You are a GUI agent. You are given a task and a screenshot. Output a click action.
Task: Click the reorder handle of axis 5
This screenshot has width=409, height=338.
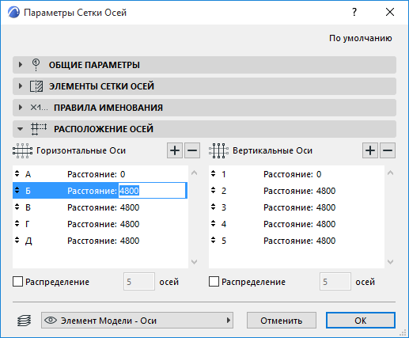tap(214, 241)
